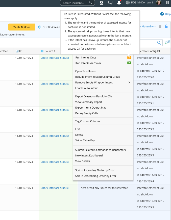
Task: Open the presentation board icon in the top bar
Action: (102, 3)
